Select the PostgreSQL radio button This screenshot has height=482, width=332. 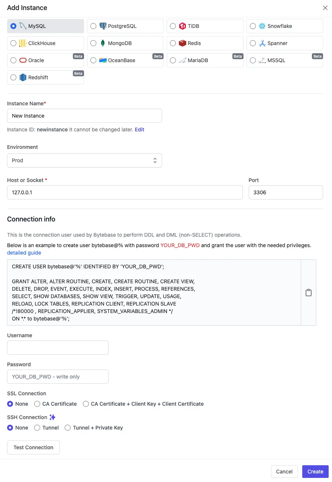point(93,26)
